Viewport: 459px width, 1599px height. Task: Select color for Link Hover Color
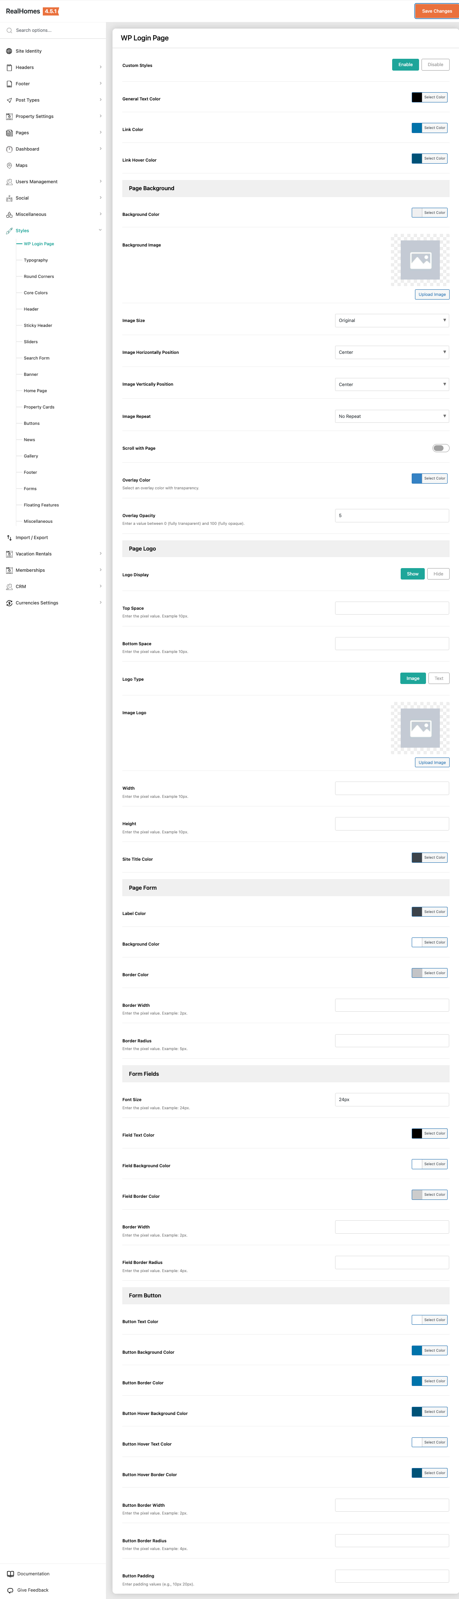[x=430, y=158]
